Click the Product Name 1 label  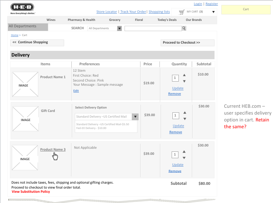pos(53,77)
